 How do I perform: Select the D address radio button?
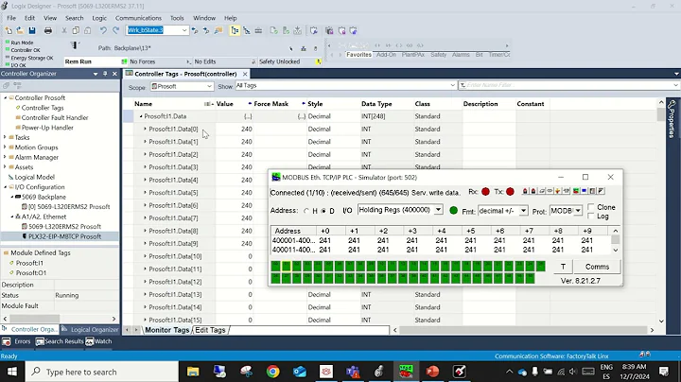click(323, 211)
